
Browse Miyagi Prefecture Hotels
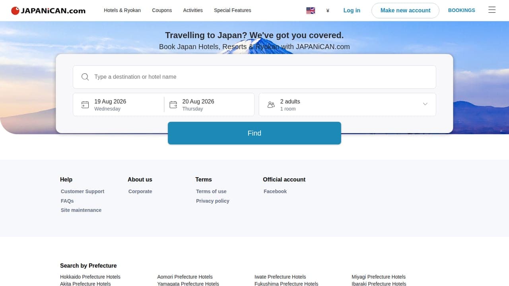click(x=379, y=277)
